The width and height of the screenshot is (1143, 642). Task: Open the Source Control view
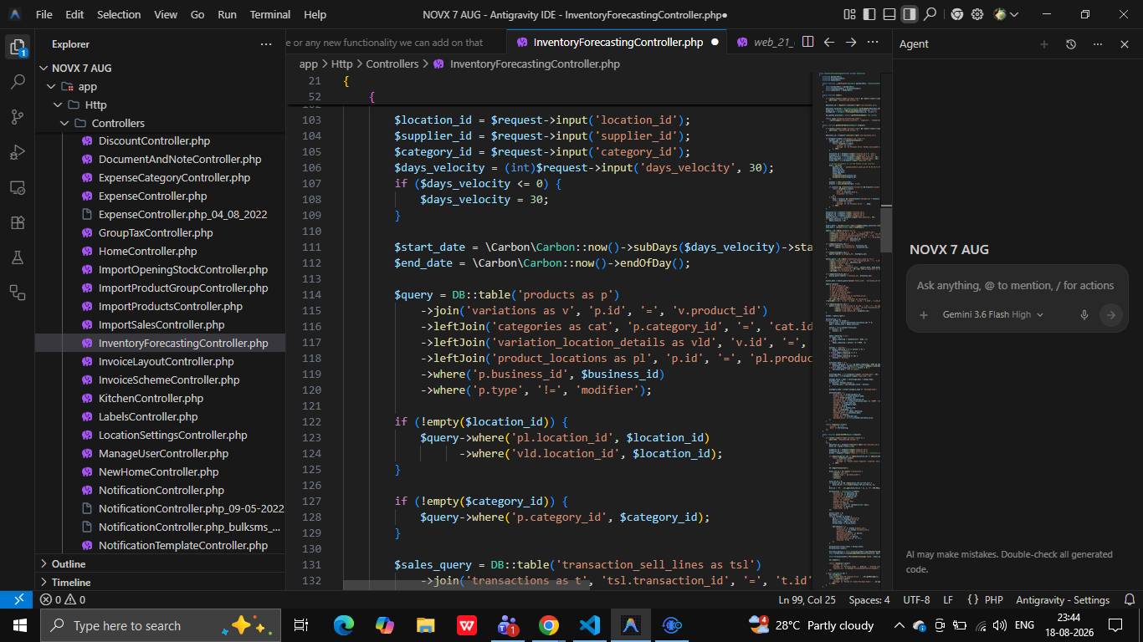pos(18,117)
